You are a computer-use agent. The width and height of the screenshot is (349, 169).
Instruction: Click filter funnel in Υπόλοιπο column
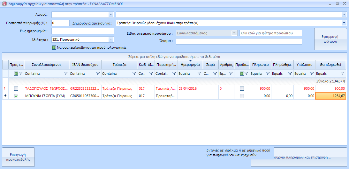(312, 74)
